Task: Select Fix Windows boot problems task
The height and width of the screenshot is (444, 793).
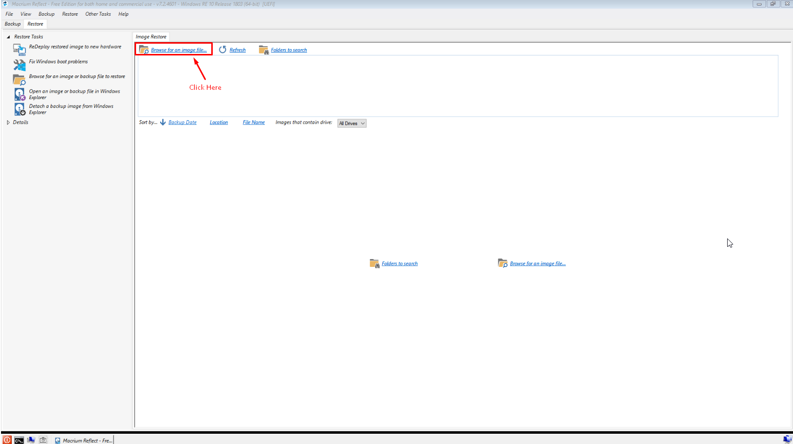Action: (58, 61)
